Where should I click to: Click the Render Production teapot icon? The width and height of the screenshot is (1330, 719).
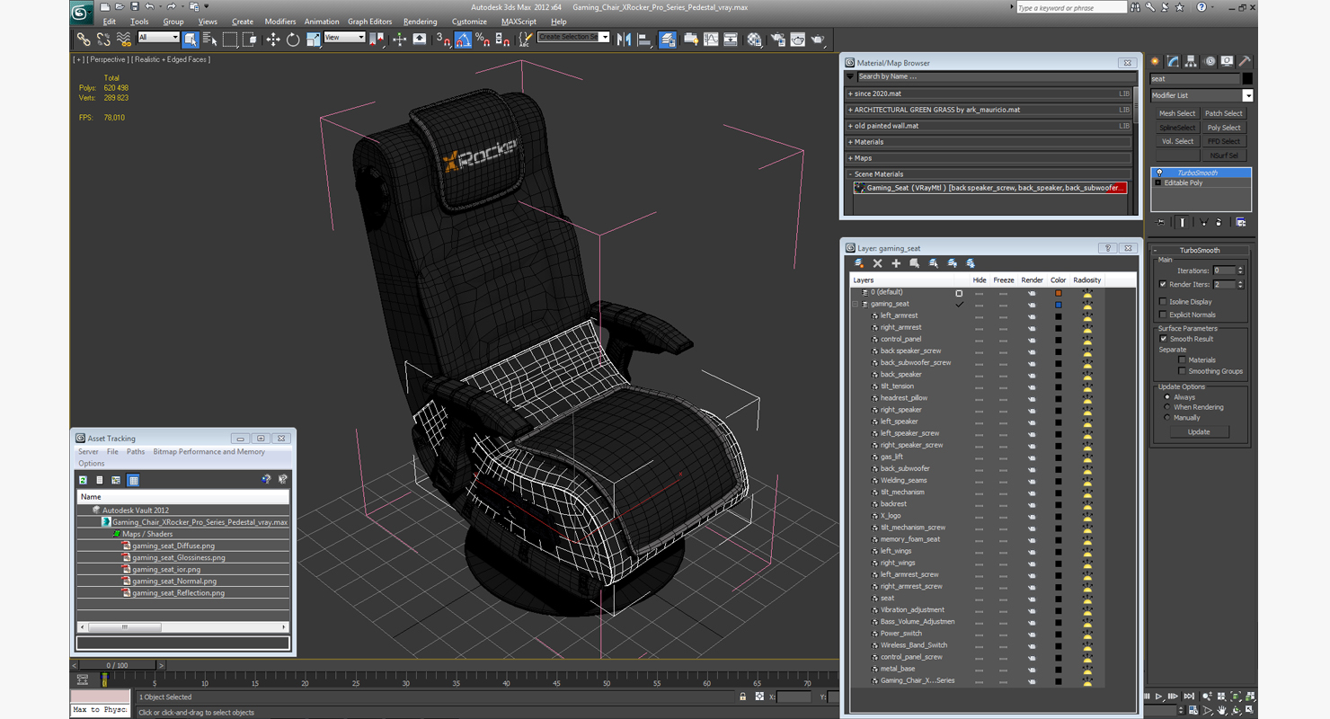coord(818,40)
